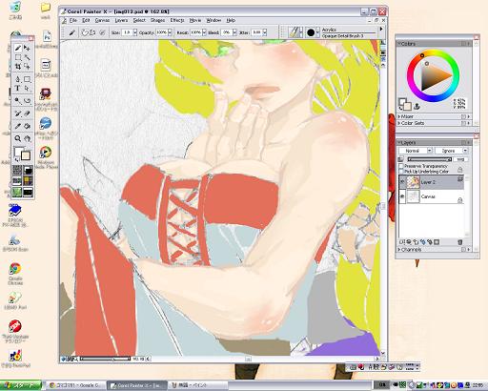The width and height of the screenshot is (488, 391).
Task: Open the Resat value dropdown arrow
Action: coord(204,32)
